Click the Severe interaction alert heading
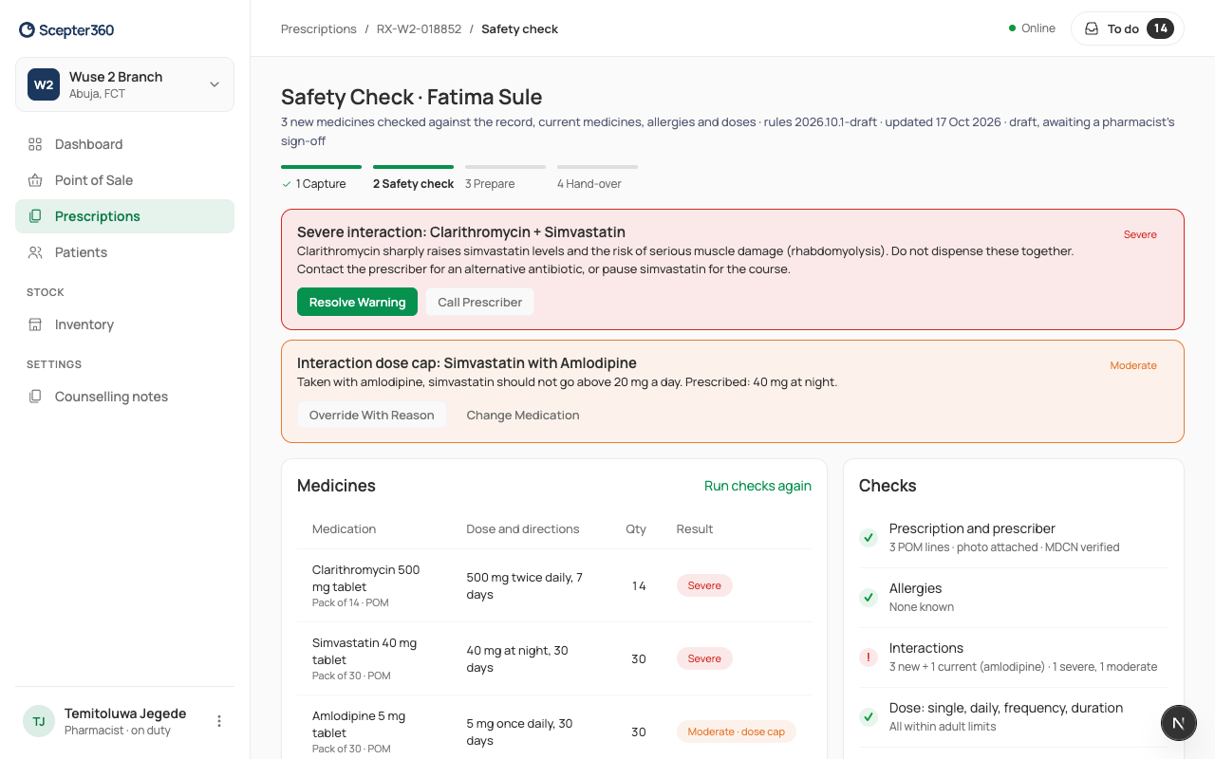This screenshot has width=1215, height=759. tap(461, 232)
